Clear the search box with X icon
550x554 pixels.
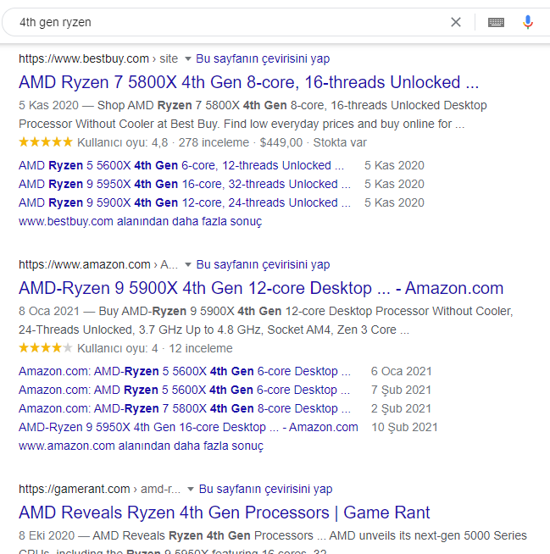(456, 22)
